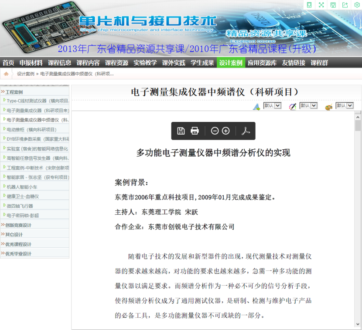Open the 电动推柜 project link

(31, 129)
